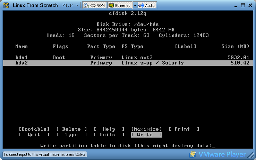The height and width of the screenshot is (160, 256).
Task: Click the Write partition table warning text
Action: click(126, 146)
